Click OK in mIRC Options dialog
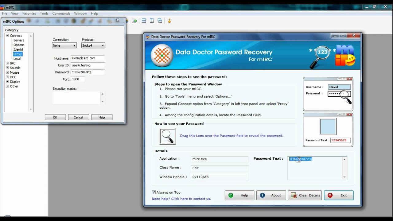The height and width of the screenshot is (221, 393). coord(55,117)
